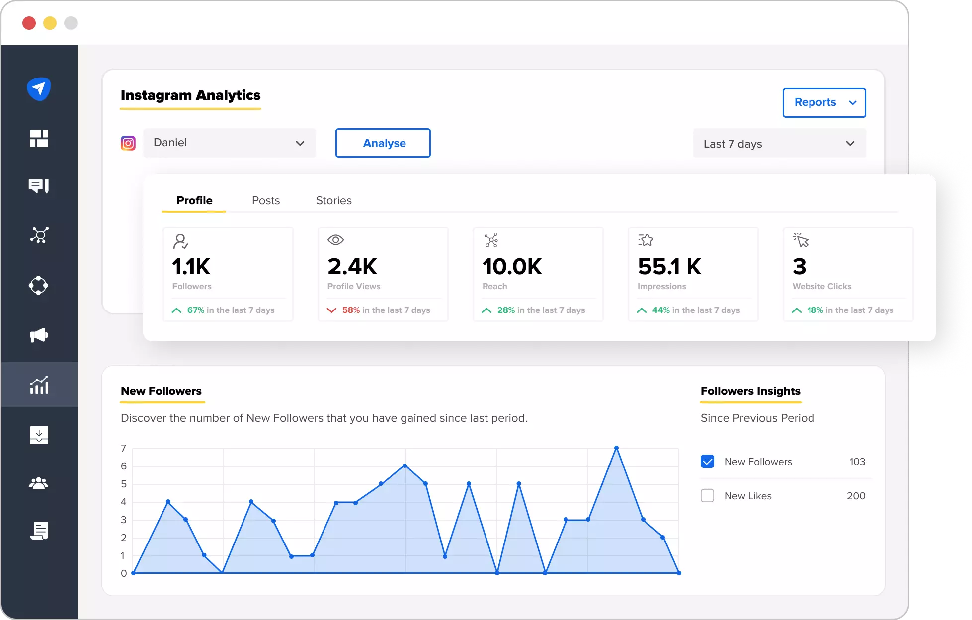Open the inbox/downloads sidebar section
The height and width of the screenshot is (620, 972).
(x=39, y=435)
